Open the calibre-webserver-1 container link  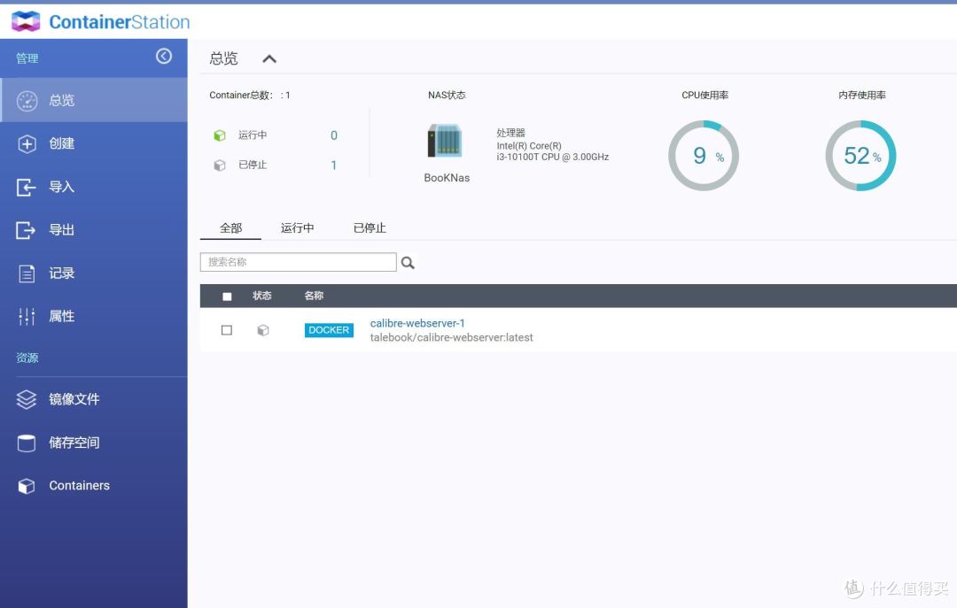(417, 323)
